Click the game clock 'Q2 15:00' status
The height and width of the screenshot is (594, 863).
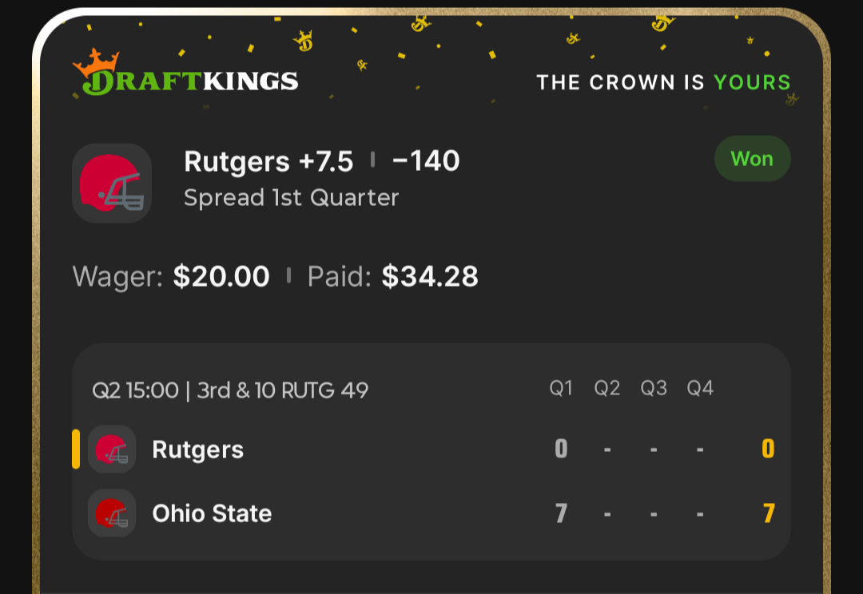pyautogui.click(x=135, y=390)
